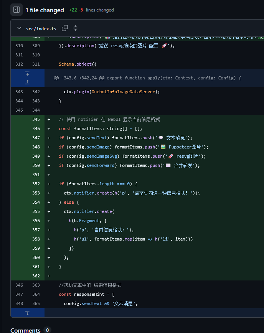Click the '1 file changed' heading
This screenshot has height=333, width=264.
point(45,10)
